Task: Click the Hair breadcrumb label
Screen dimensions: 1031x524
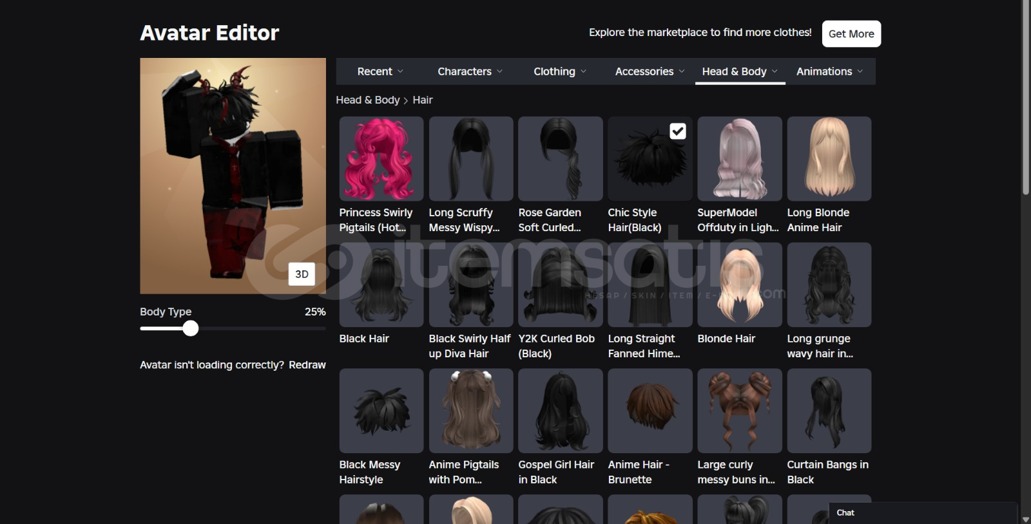Action: click(423, 100)
